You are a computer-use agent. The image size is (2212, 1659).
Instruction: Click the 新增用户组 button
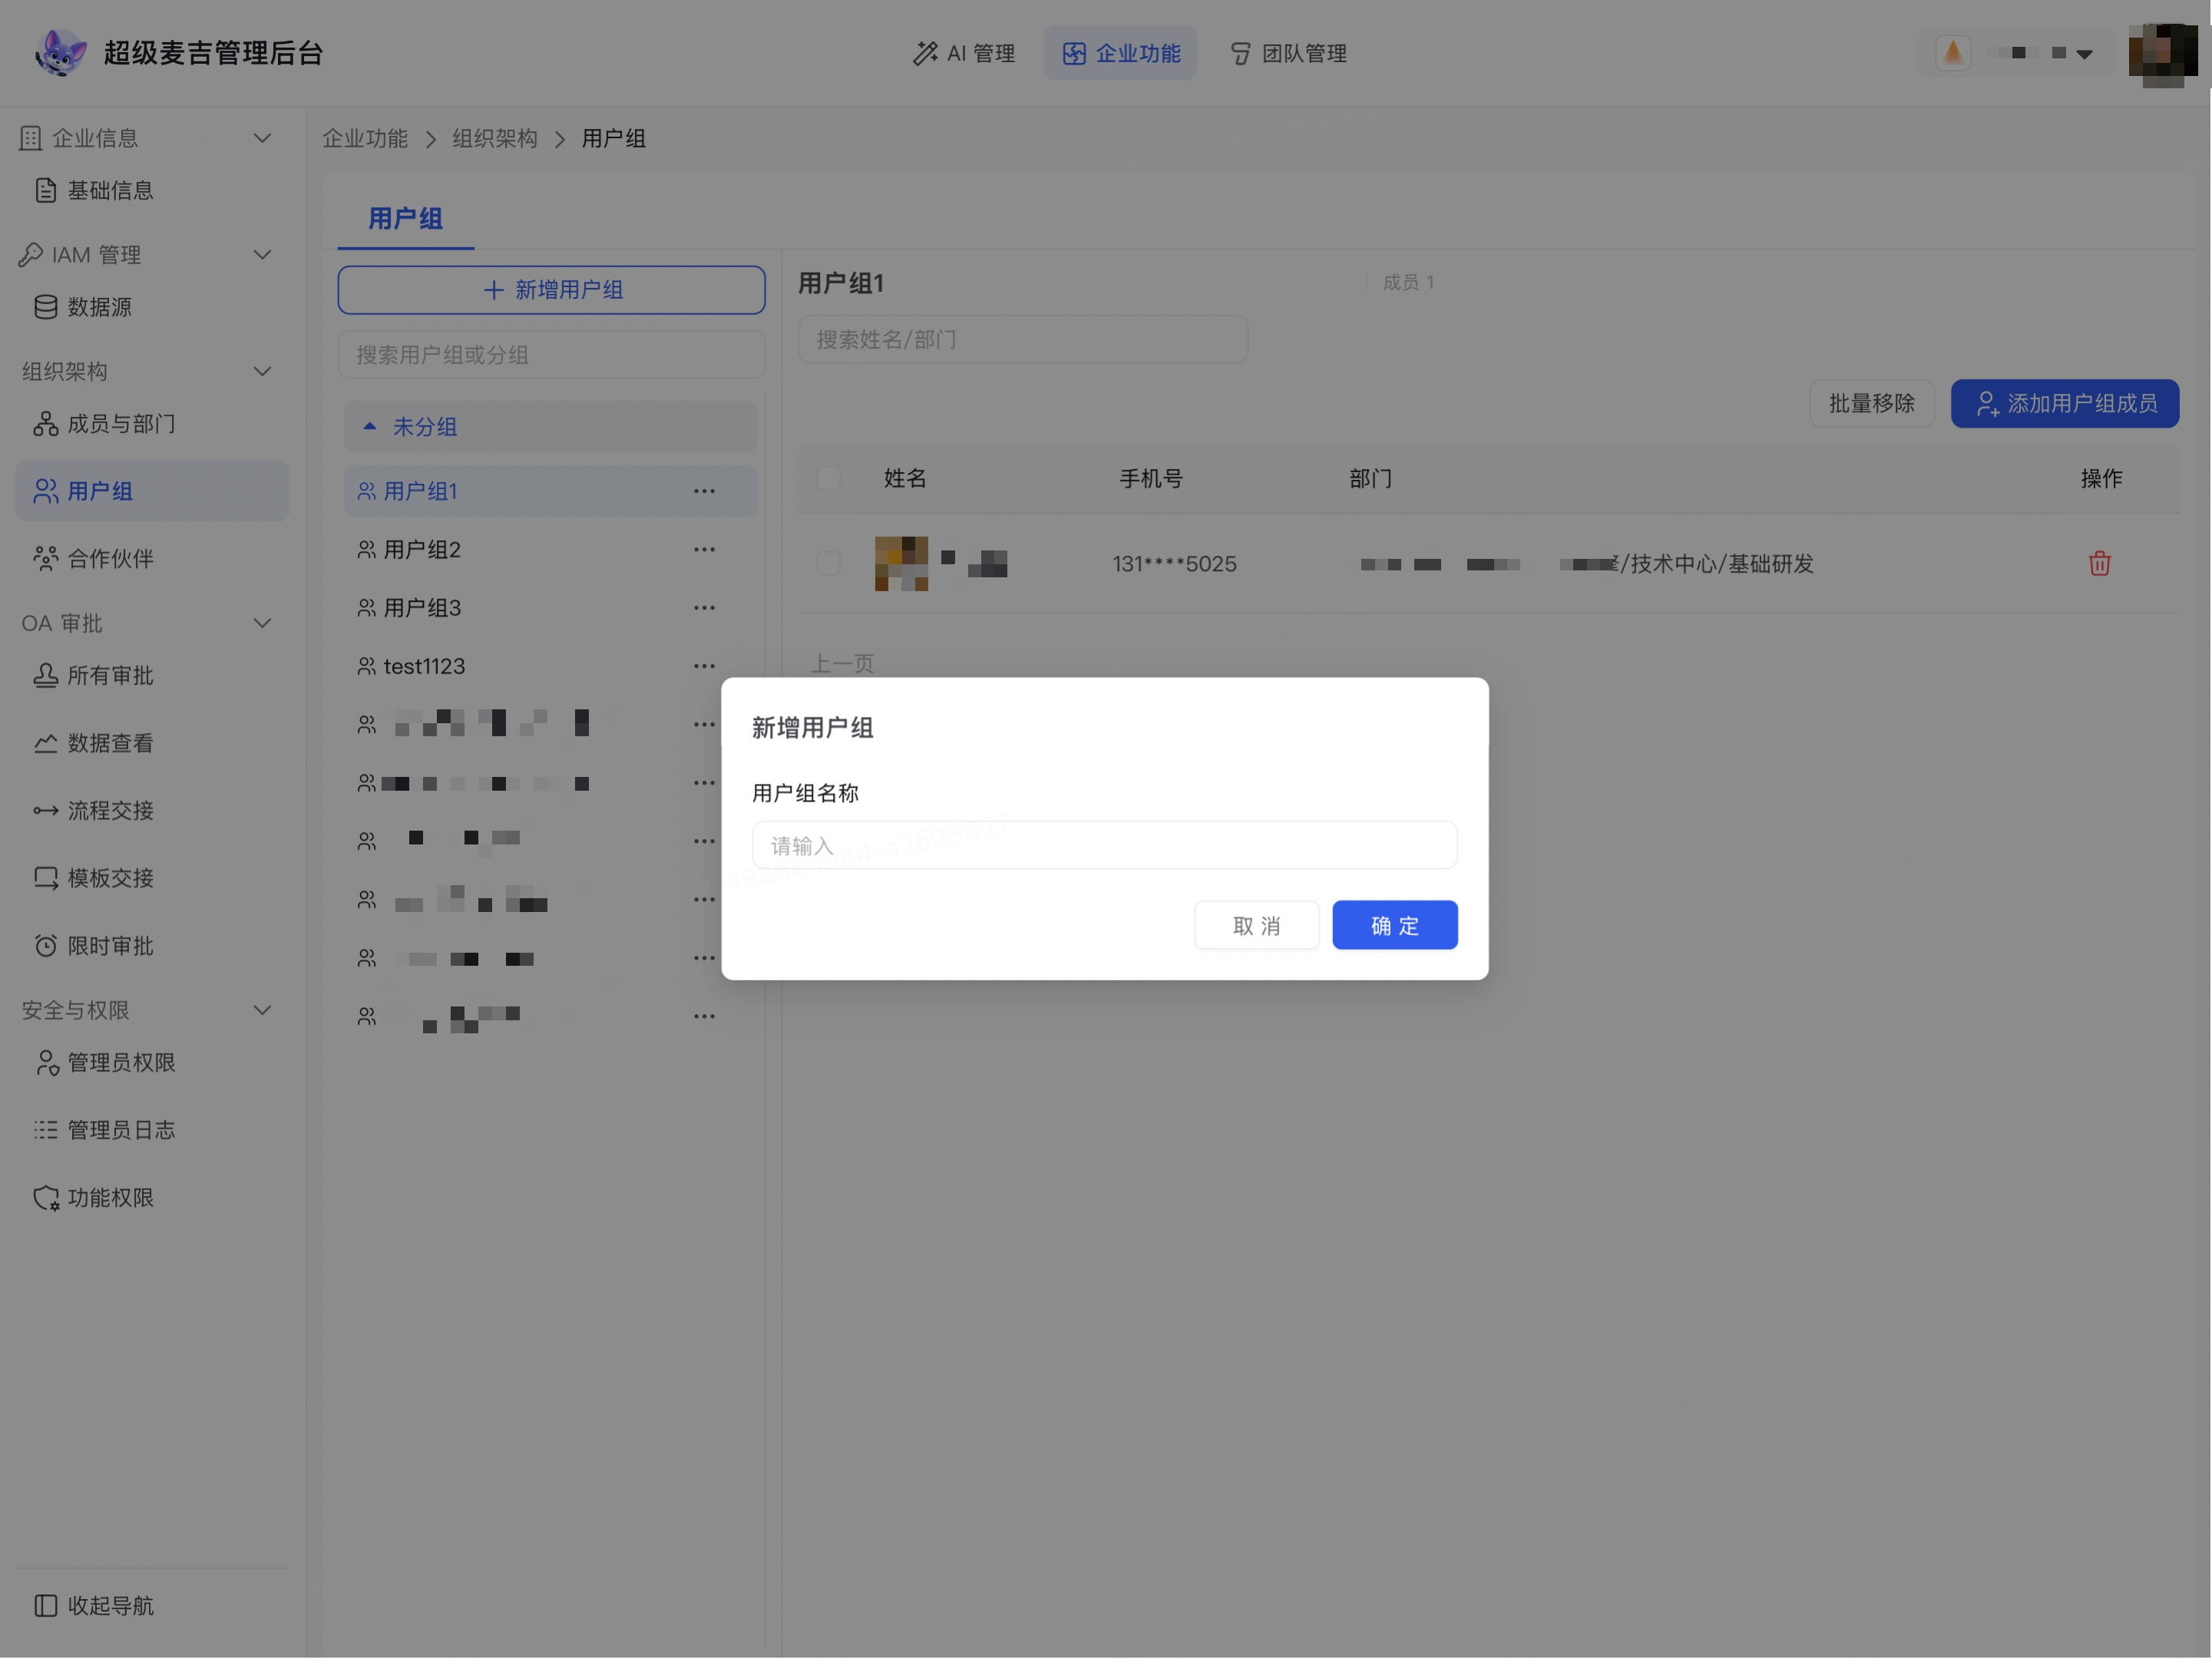click(552, 290)
